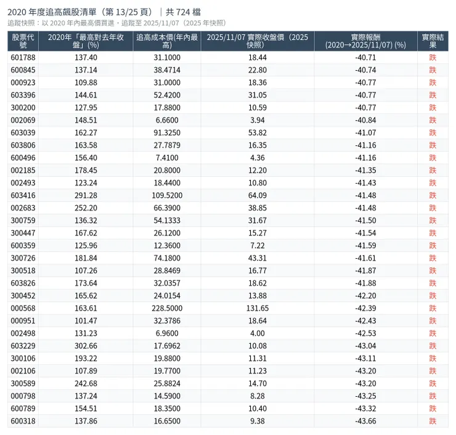Click the 實際結果 column header
This screenshot has width=456, height=435.
click(x=433, y=41)
